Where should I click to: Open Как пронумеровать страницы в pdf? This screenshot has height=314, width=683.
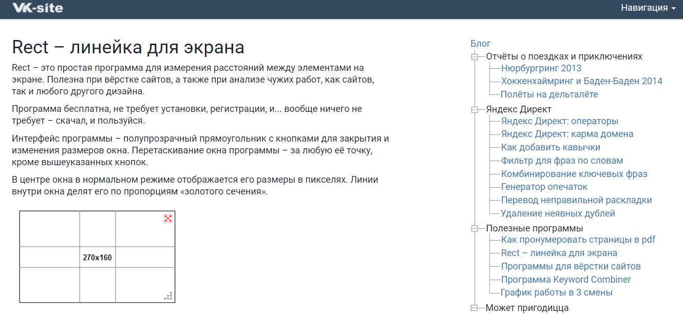tap(578, 240)
